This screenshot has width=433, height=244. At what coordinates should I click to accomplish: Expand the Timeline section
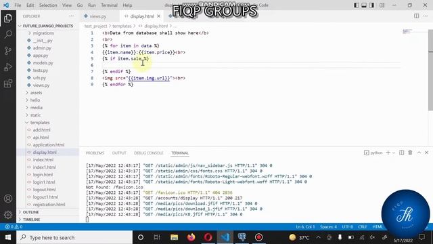[x=31, y=220]
